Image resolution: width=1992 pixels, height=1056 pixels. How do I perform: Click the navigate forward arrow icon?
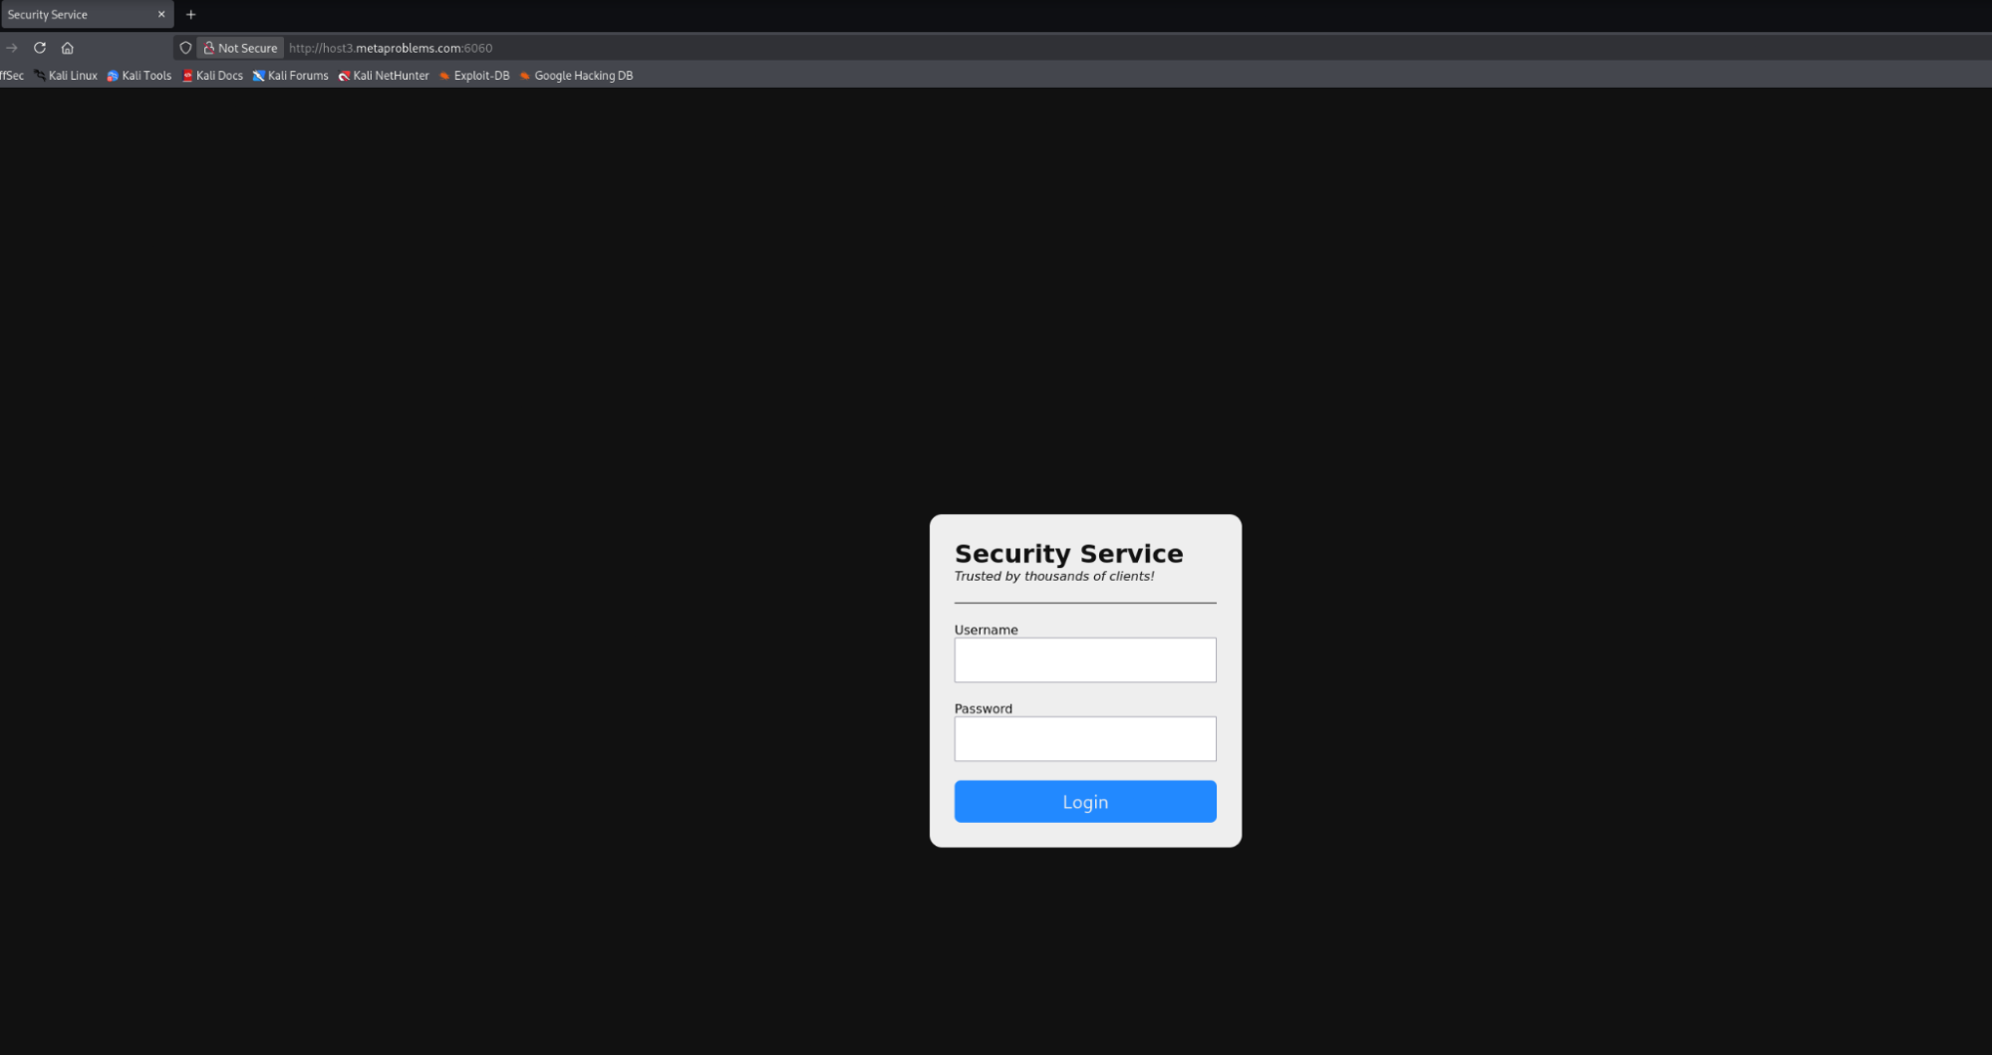click(11, 47)
